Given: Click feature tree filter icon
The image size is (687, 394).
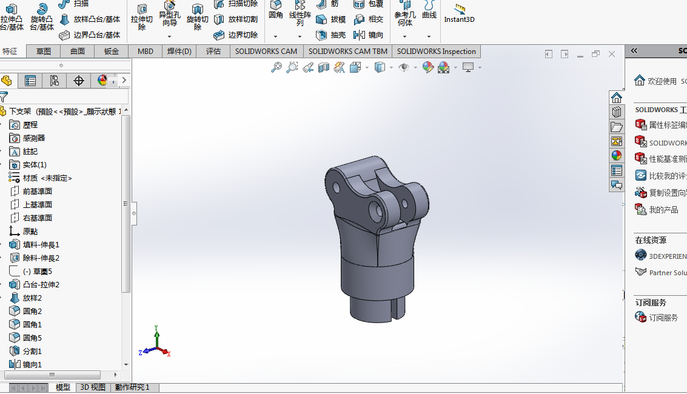Looking at the screenshot, I should click(x=4, y=97).
